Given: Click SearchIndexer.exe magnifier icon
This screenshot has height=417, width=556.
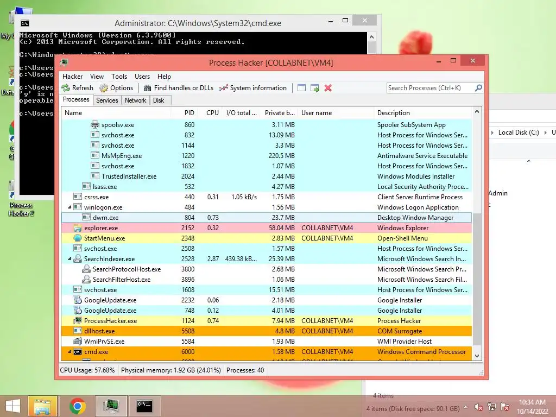Looking at the screenshot, I should pyautogui.click(x=77, y=258).
